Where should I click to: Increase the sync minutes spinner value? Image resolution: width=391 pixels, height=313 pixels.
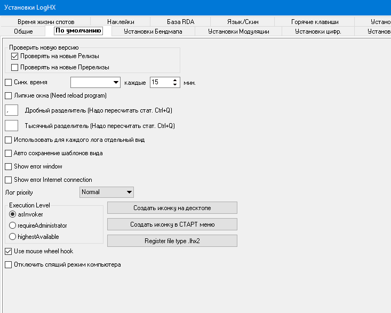point(175,80)
